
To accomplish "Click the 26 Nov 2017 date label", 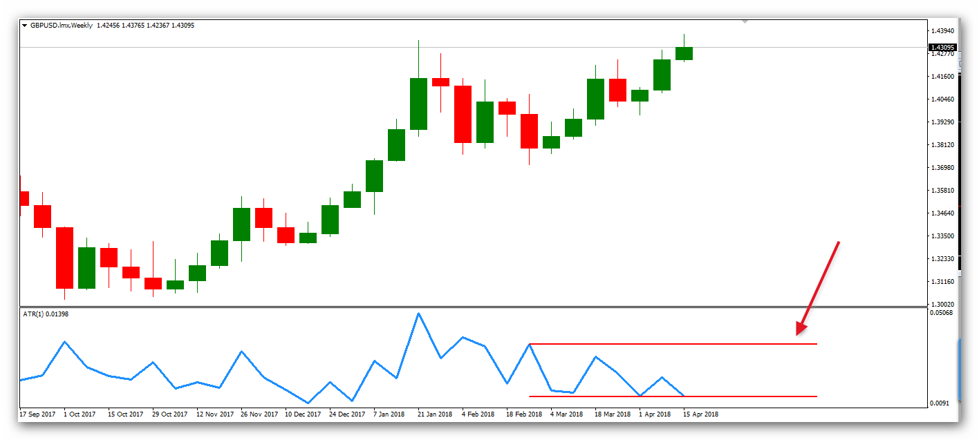I will pyautogui.click(x=258, y=414).
